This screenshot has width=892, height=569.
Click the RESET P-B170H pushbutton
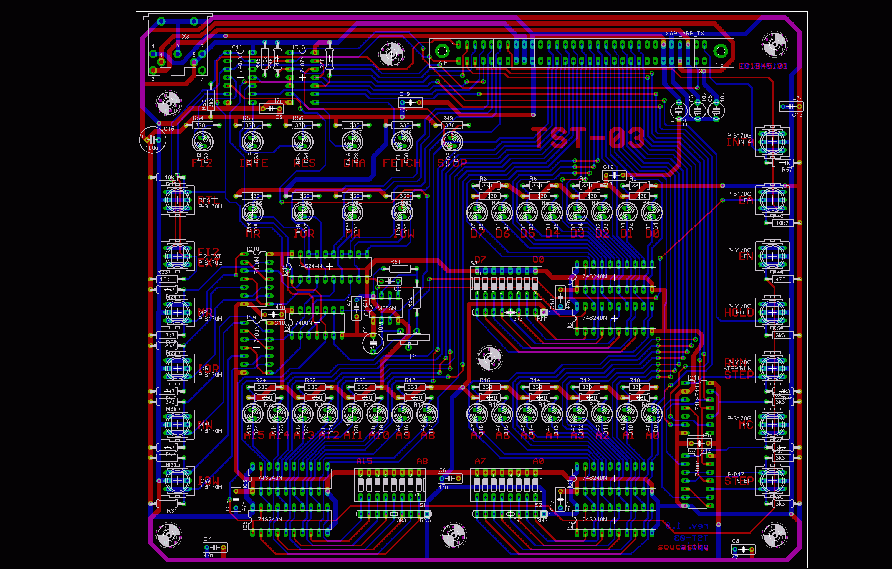[x=178, y=200]
